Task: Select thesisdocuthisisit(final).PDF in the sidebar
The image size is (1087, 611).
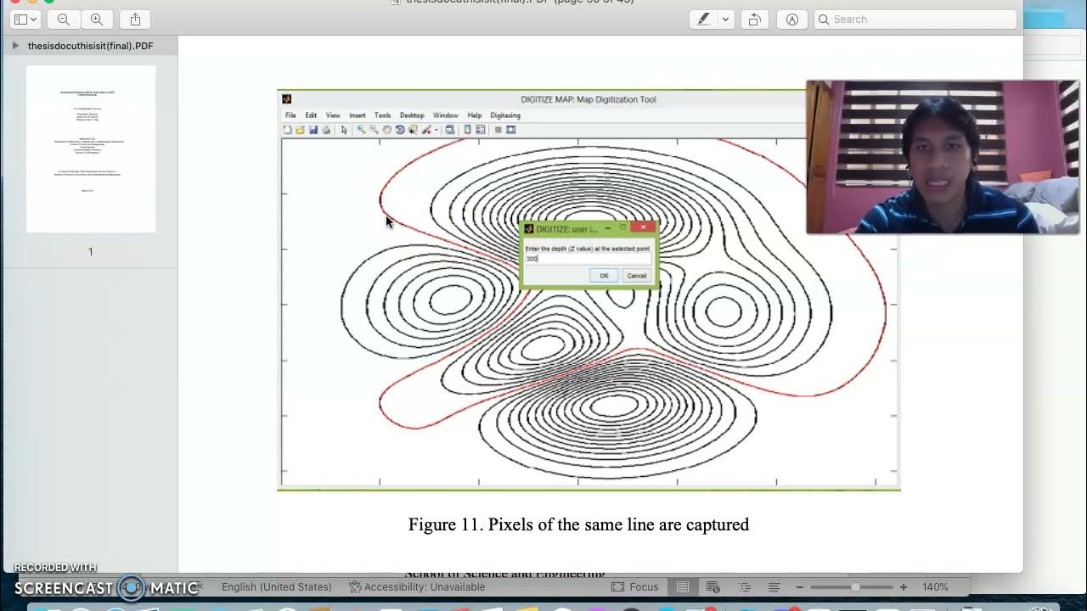Action: tap(90, 46)
